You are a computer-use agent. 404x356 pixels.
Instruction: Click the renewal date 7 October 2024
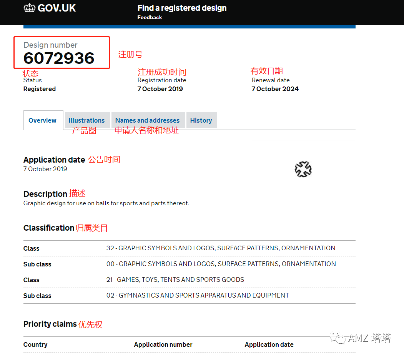click(275, 89)
